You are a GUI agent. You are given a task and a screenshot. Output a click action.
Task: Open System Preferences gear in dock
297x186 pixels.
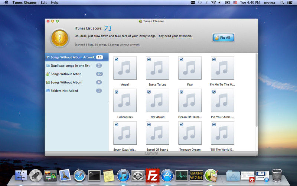tap(138, 176)
